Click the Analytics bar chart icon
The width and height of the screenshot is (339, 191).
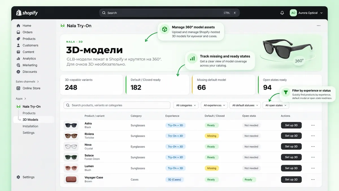pyautogui.click(x=18, y=59)
